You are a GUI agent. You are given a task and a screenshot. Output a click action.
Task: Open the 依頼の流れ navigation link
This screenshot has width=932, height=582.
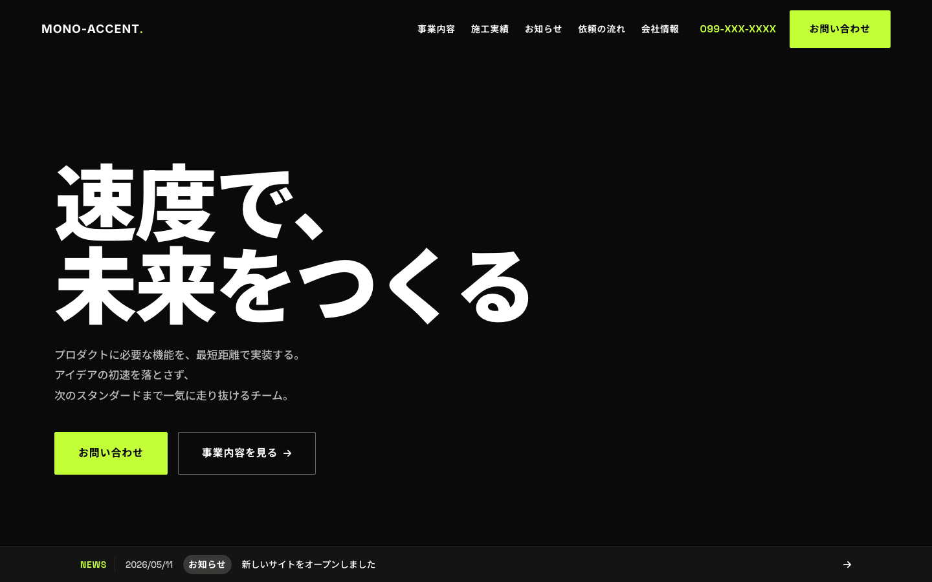[x=602, y=29]
